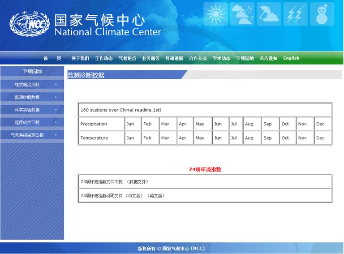This screenshot has height=254, width=344.
Task: Download Temperature Nov data
Action: point(302,138)
